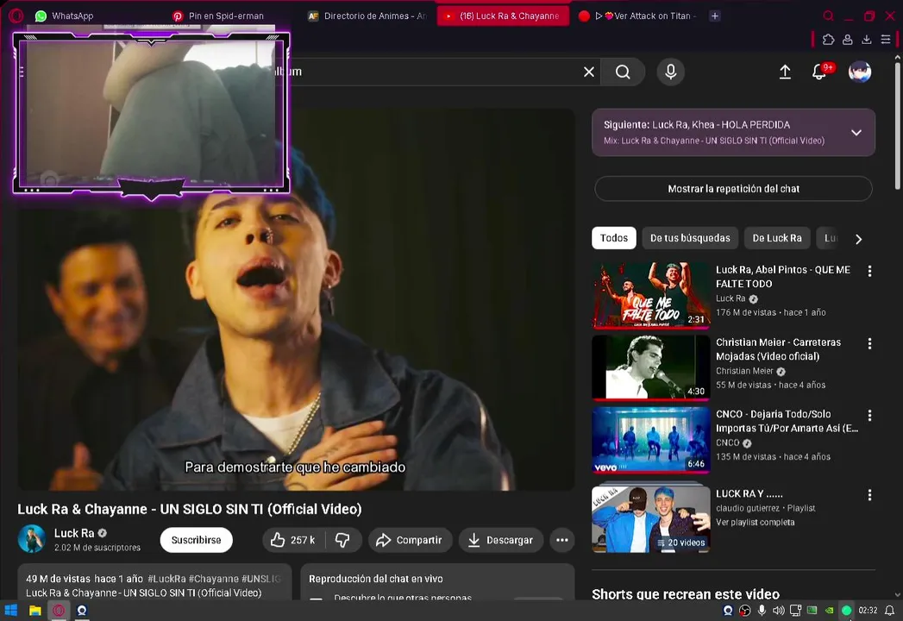Subscribe to Luck Ra with Suscribirse
The height and width of the screenshot is (621, 903).
[x=196, y=540]
